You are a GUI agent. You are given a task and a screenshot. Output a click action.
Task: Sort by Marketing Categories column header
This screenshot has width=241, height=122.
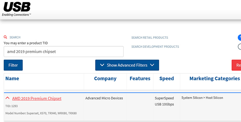pos(215,79)
